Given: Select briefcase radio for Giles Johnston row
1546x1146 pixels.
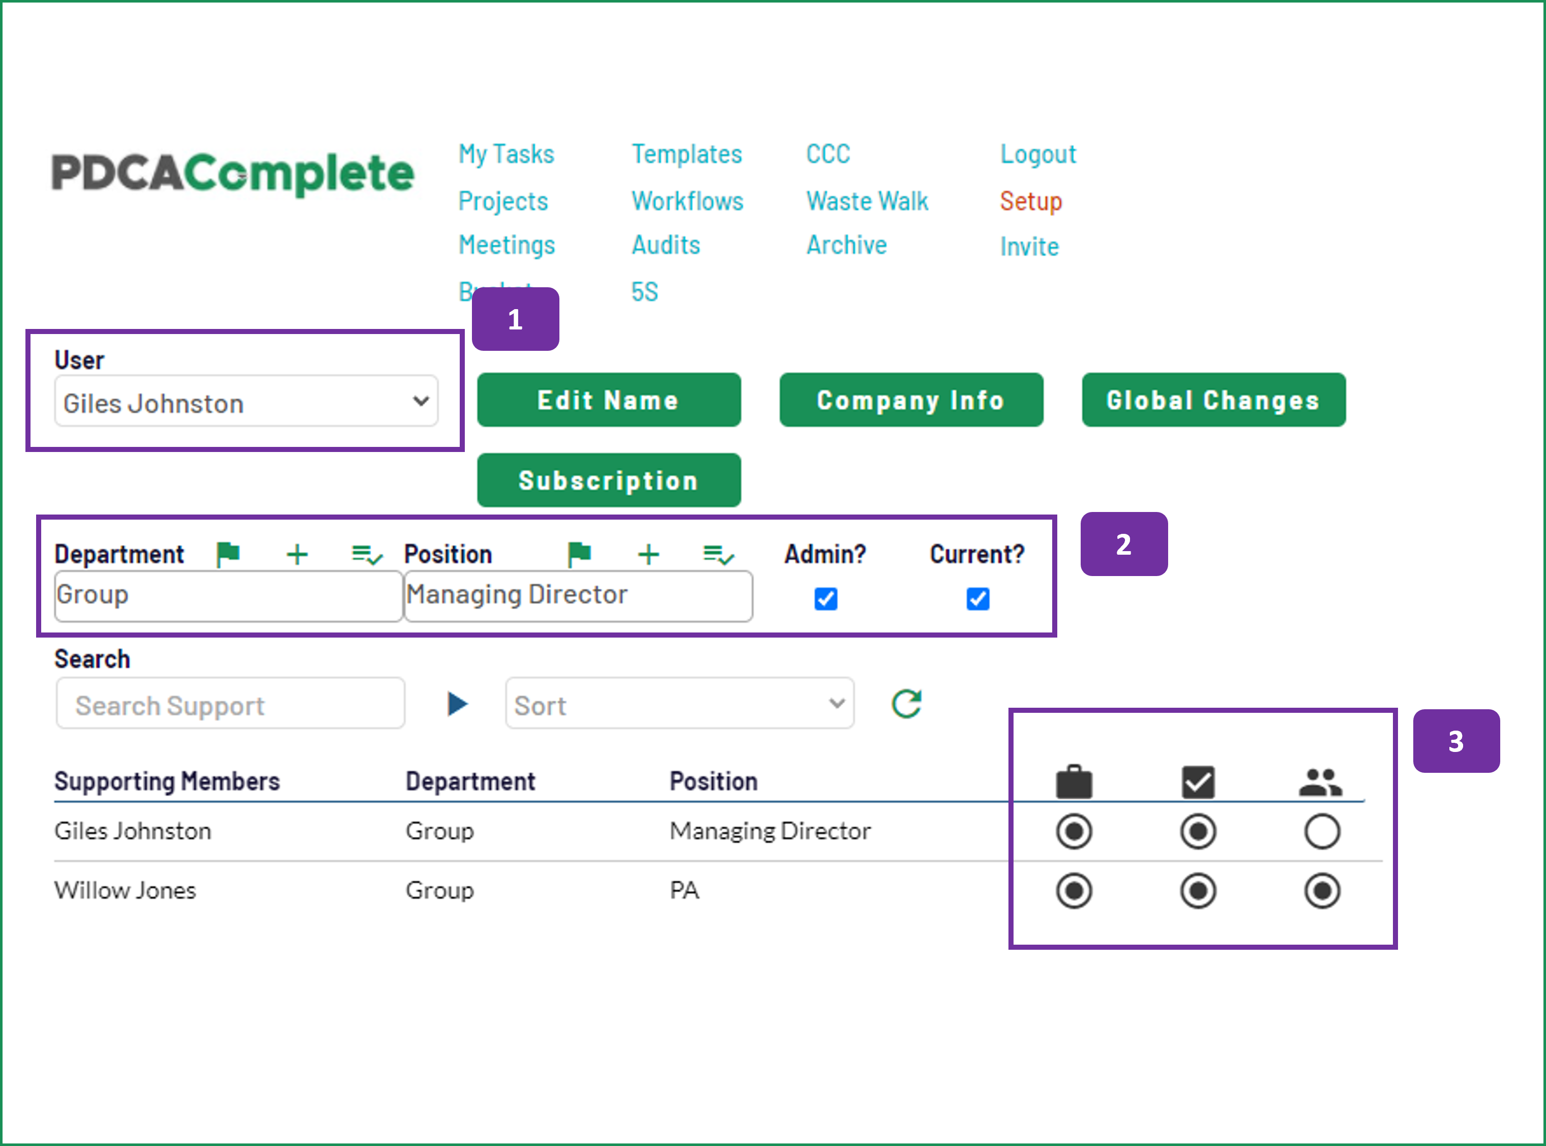Looking at the screenshot, I should (1074, 831).
